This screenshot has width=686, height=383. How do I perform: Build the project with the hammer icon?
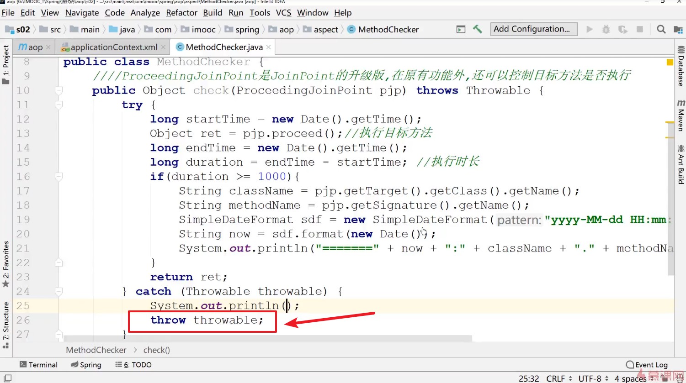point(478,29)
